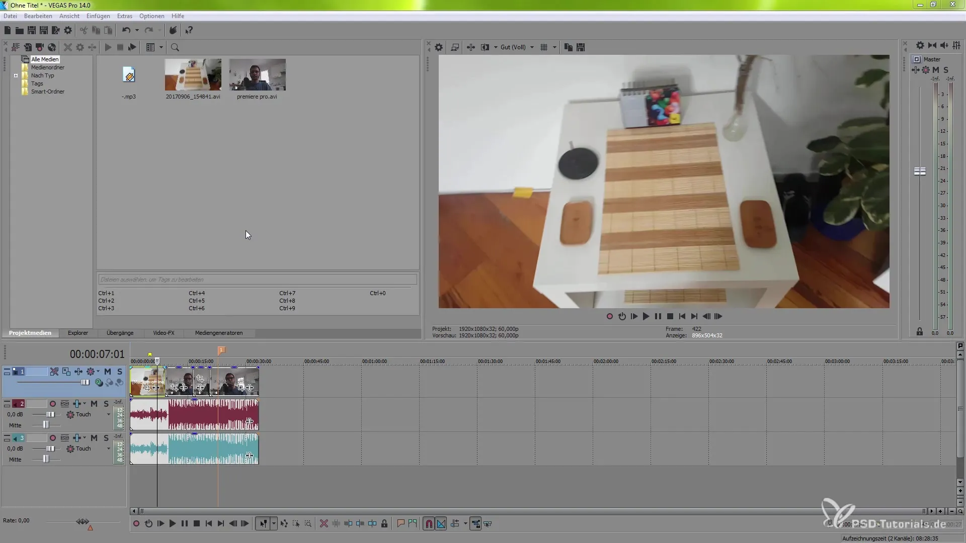Open project properties gear in main toolbar
The width and height of the screenshot is (966, 543).
[68, 31]
